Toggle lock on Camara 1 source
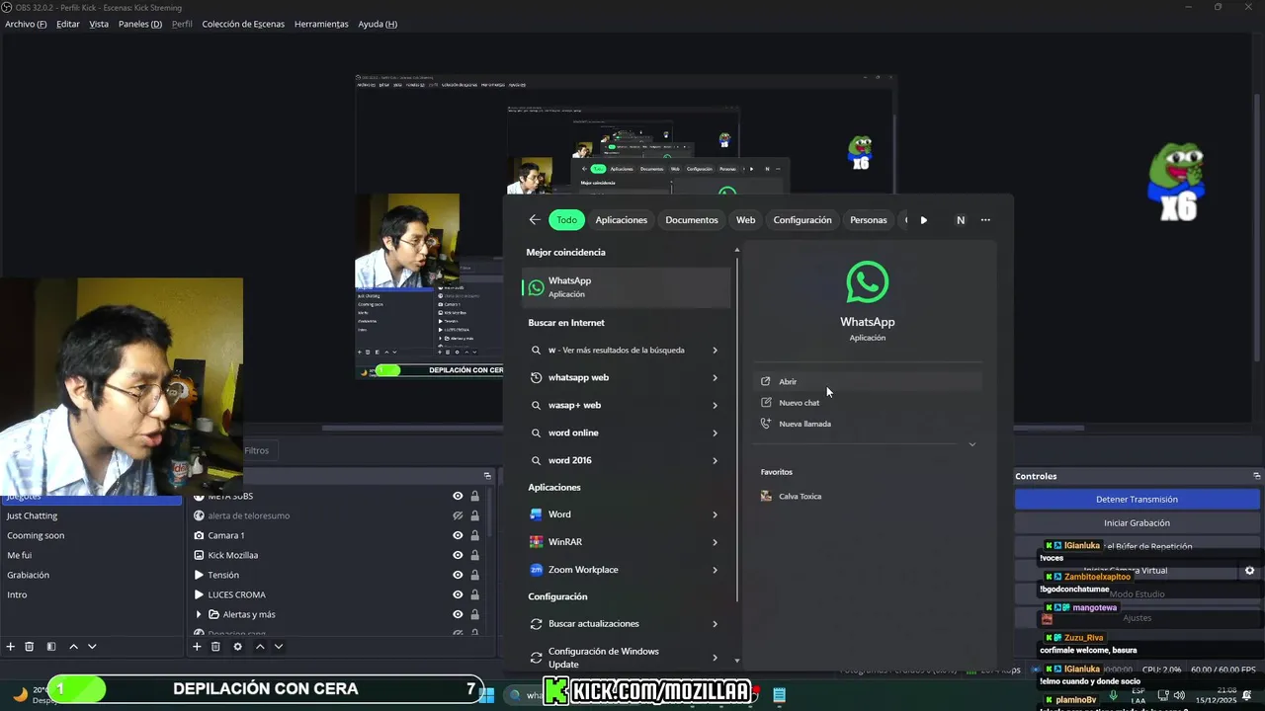 click(x=474, y=535)
